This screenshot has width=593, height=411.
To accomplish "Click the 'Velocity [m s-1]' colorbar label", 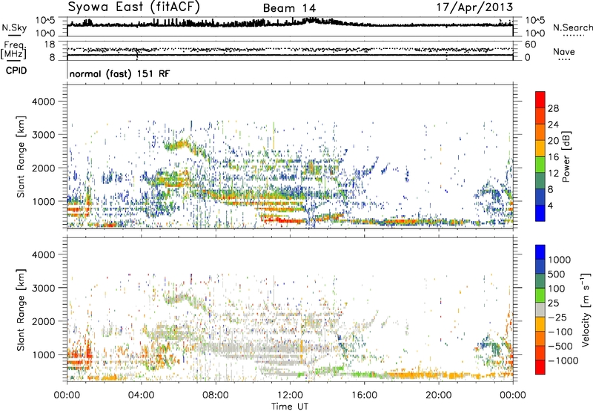I will (586, 310).
